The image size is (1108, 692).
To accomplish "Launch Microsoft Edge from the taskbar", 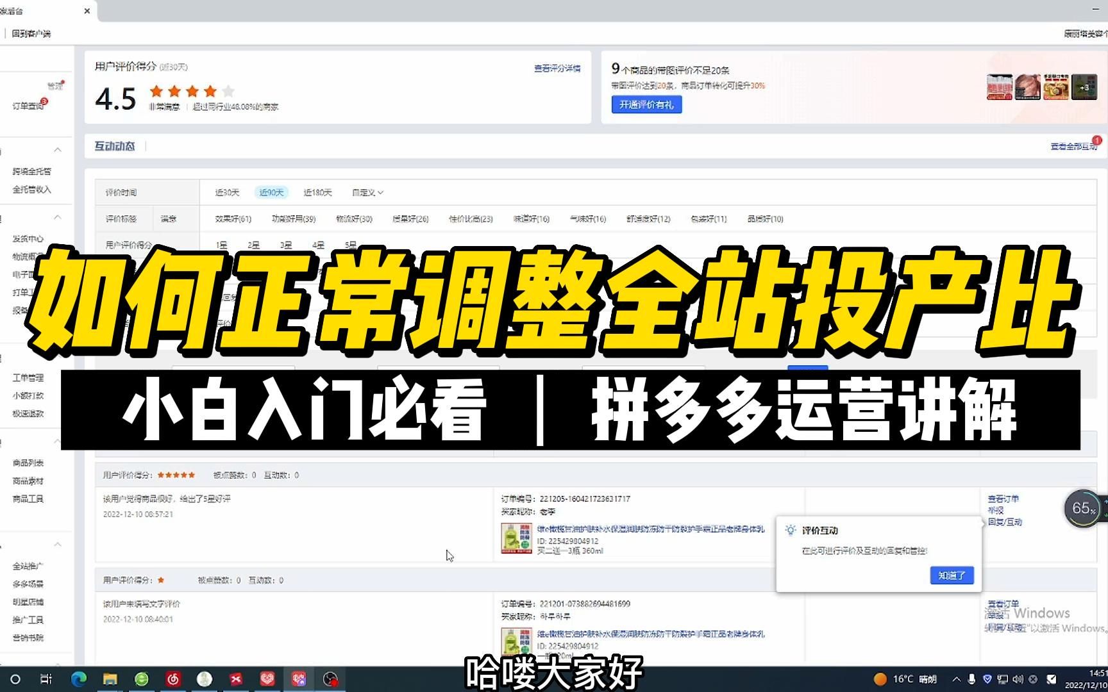I will 79,679.
